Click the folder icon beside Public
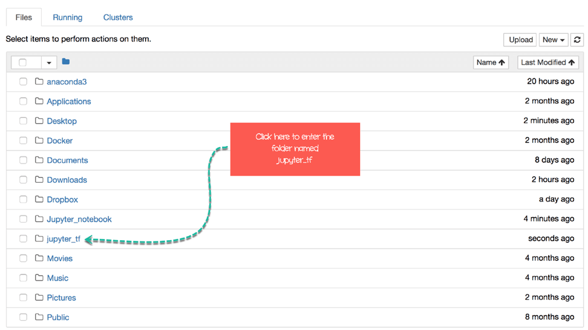The image size is (588, 330). tap(39, 317)
